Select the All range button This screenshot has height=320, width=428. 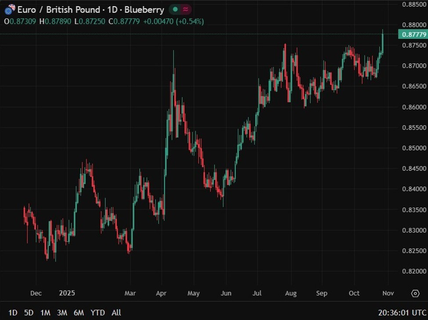116,313
